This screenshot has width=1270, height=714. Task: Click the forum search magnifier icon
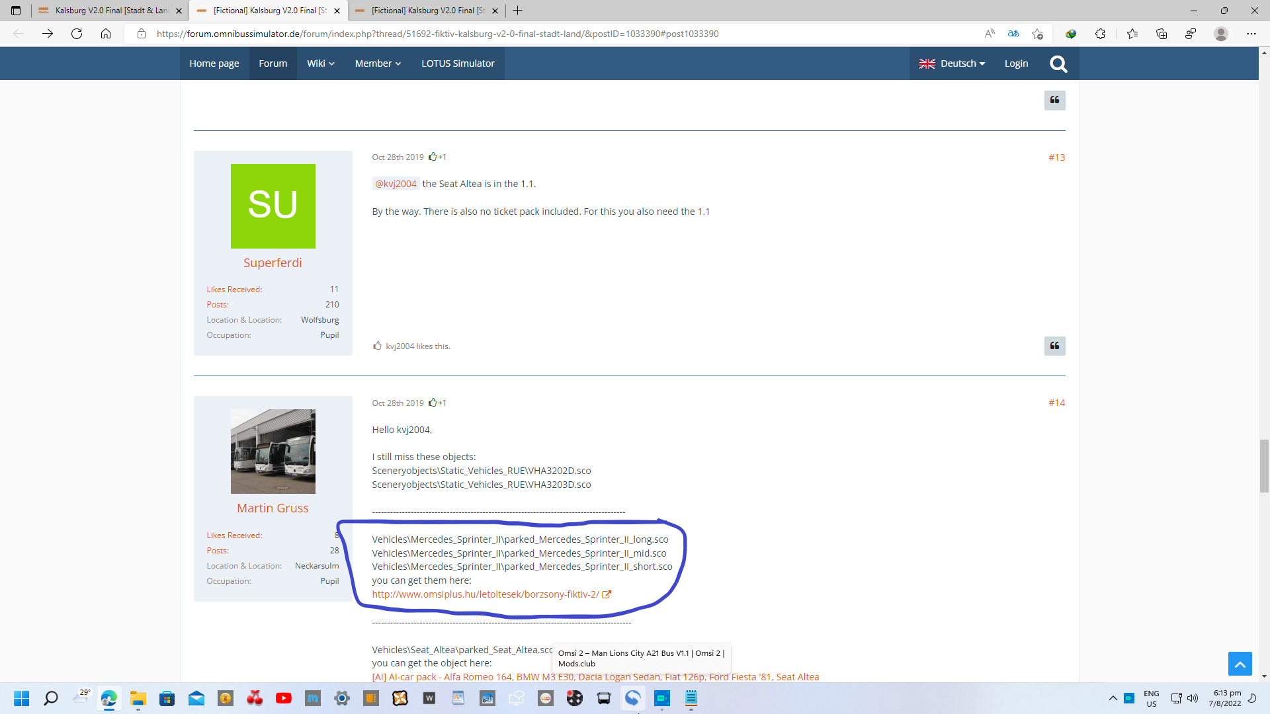(1058, 63)
